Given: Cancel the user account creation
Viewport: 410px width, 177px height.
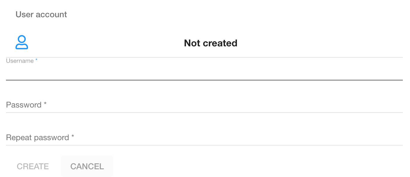Looking at the screenshot, I should click(x=87, y=166).
